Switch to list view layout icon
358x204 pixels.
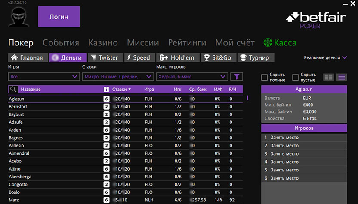tap(342, 77)
